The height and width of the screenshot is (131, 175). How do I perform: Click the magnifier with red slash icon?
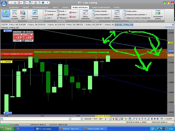pos(148,119)
